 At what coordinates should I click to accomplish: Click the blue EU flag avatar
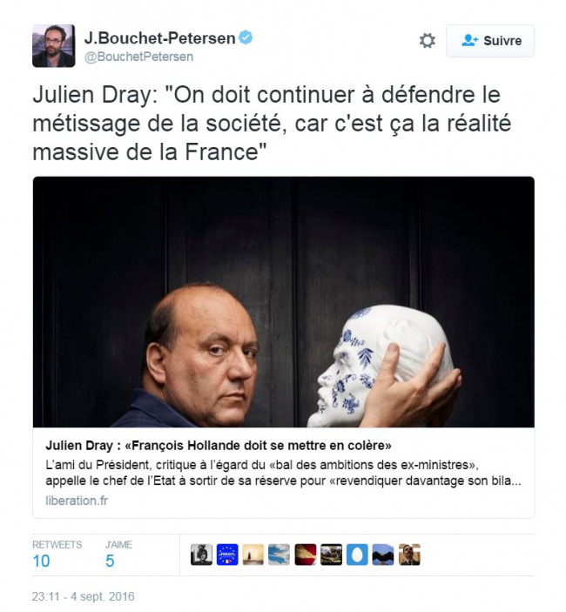227,555
